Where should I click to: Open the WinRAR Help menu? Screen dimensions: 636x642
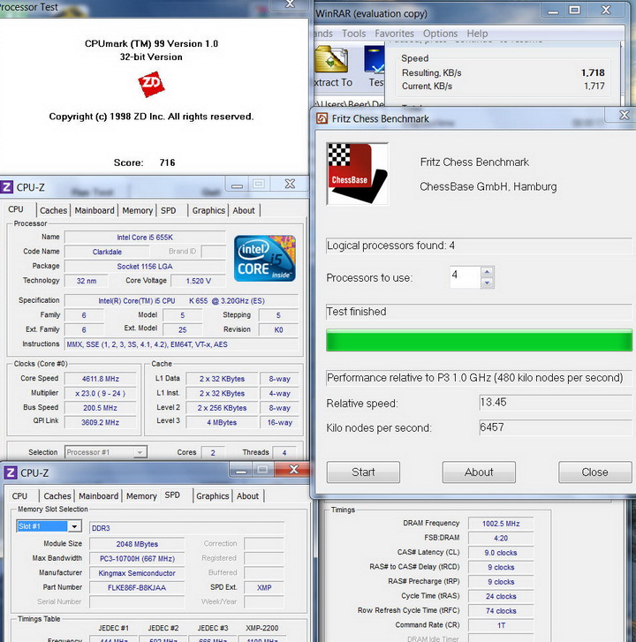[x=477, y=34]
